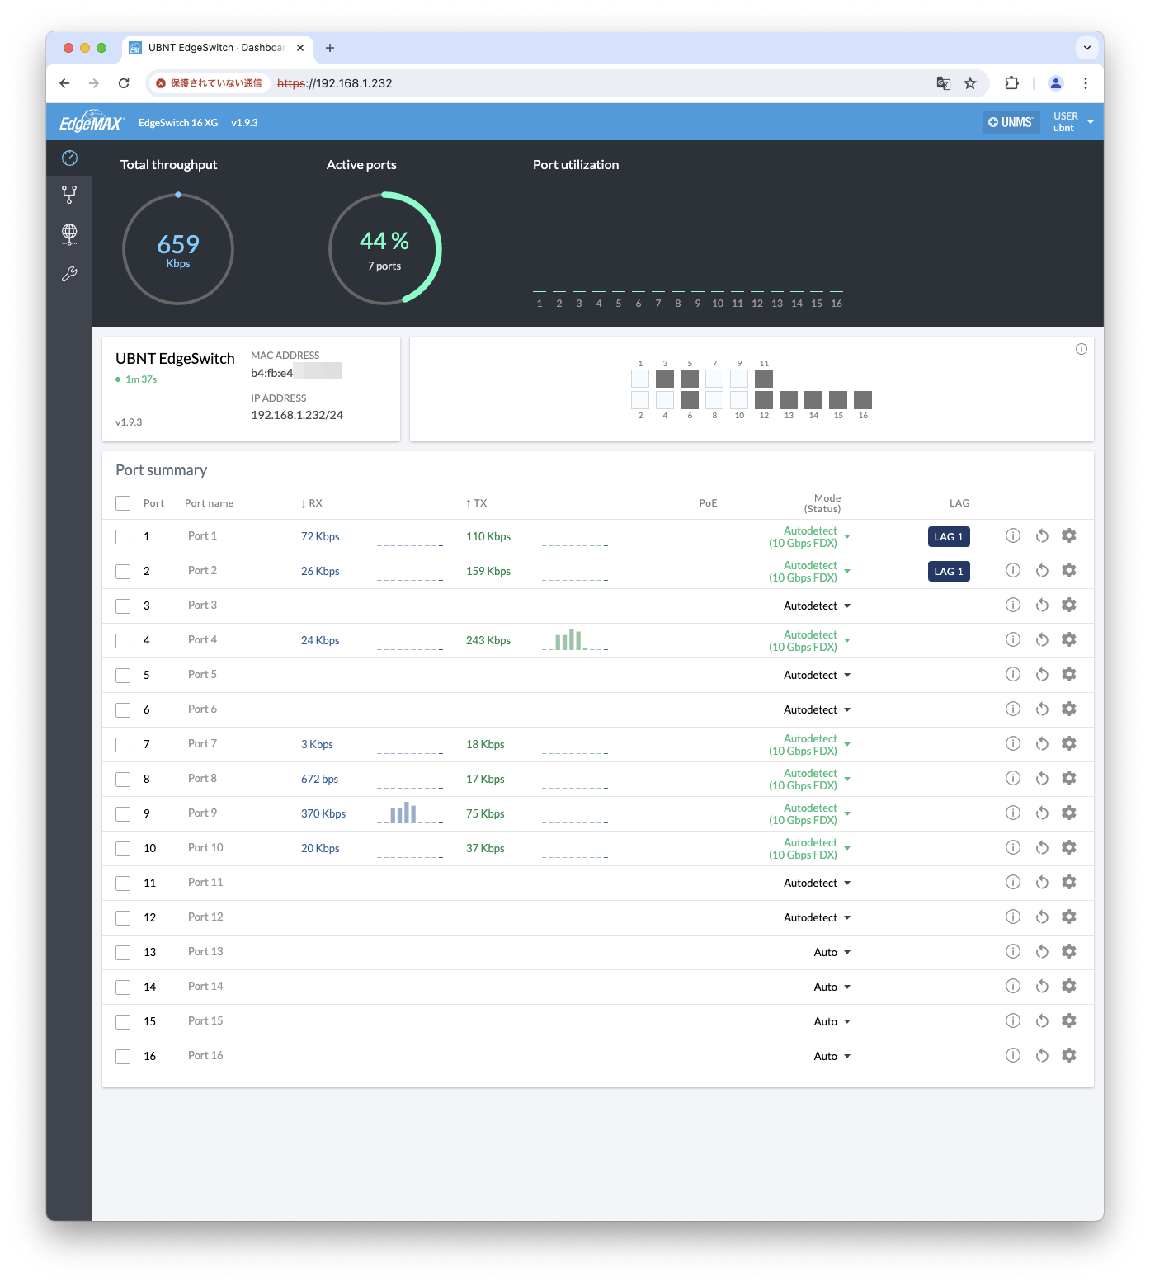Check the checkbox for Port 16
The image size is (1150, 1282).
click(x=123, y=1057)
